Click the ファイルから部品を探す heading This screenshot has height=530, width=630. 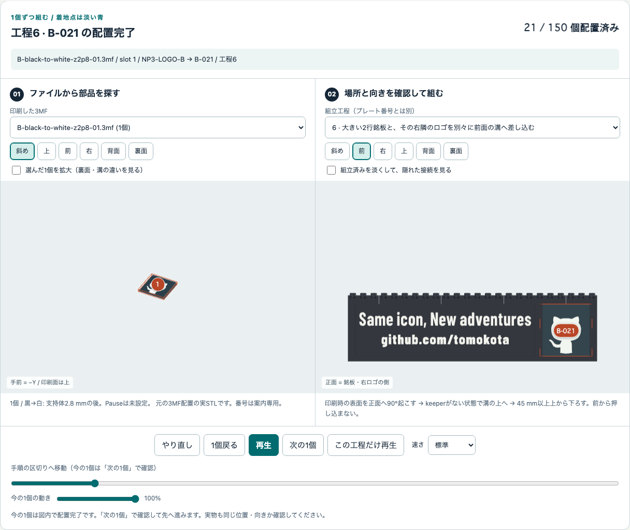(75, 93)
